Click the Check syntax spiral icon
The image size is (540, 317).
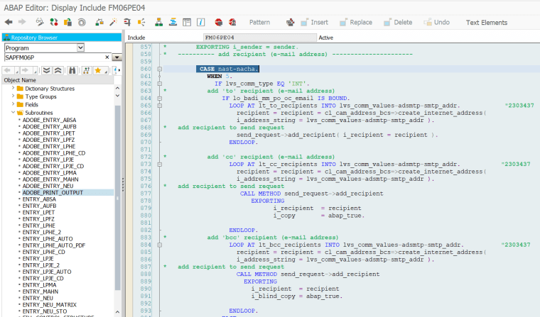coord(82,23)
